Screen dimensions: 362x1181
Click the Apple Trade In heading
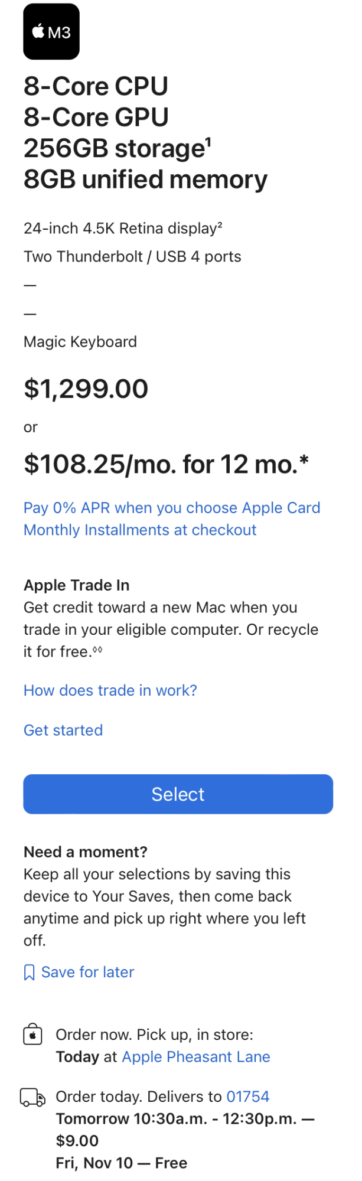tap(76, 585)
